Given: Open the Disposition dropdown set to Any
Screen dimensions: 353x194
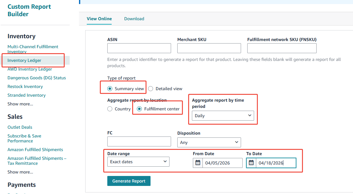Looking at the screenshot, I should pyautogui.click(x=209, y=142).
